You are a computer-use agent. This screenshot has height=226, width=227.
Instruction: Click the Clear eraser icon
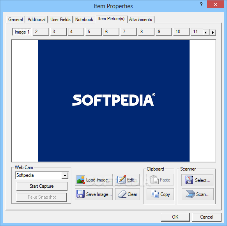pos(122,194)
